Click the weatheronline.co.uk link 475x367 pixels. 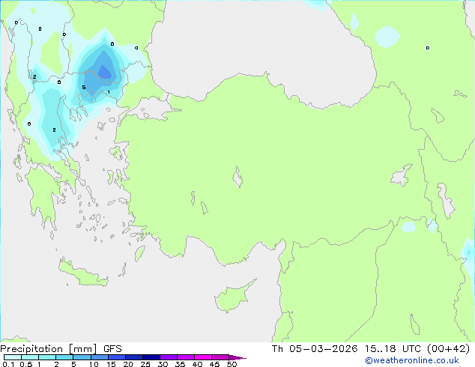pos(412,360)
